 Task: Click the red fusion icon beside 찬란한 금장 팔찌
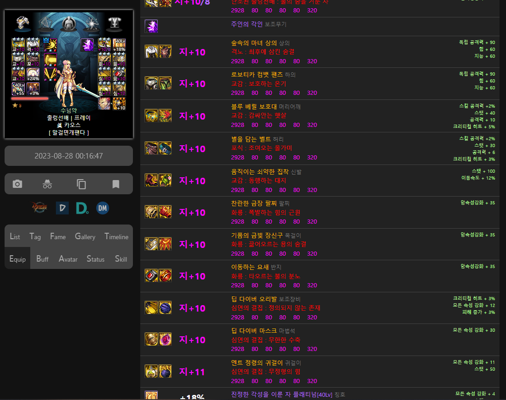[165, 212]
